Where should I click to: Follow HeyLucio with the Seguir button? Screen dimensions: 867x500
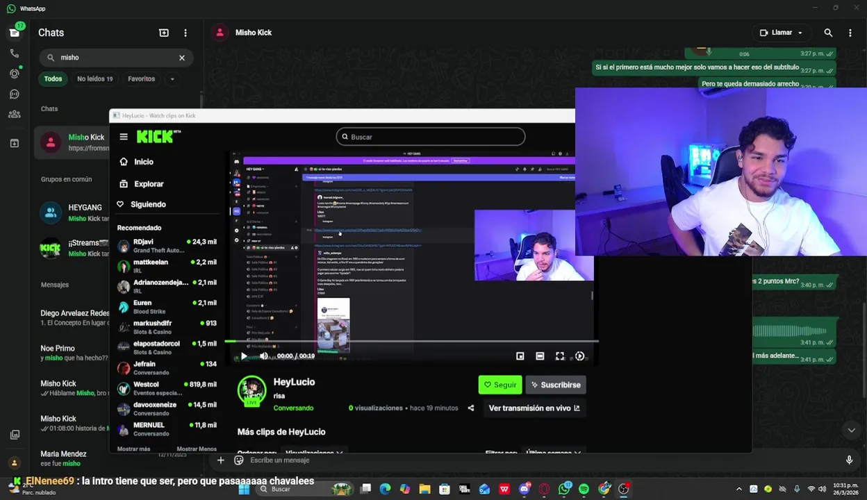coord(500,385)
